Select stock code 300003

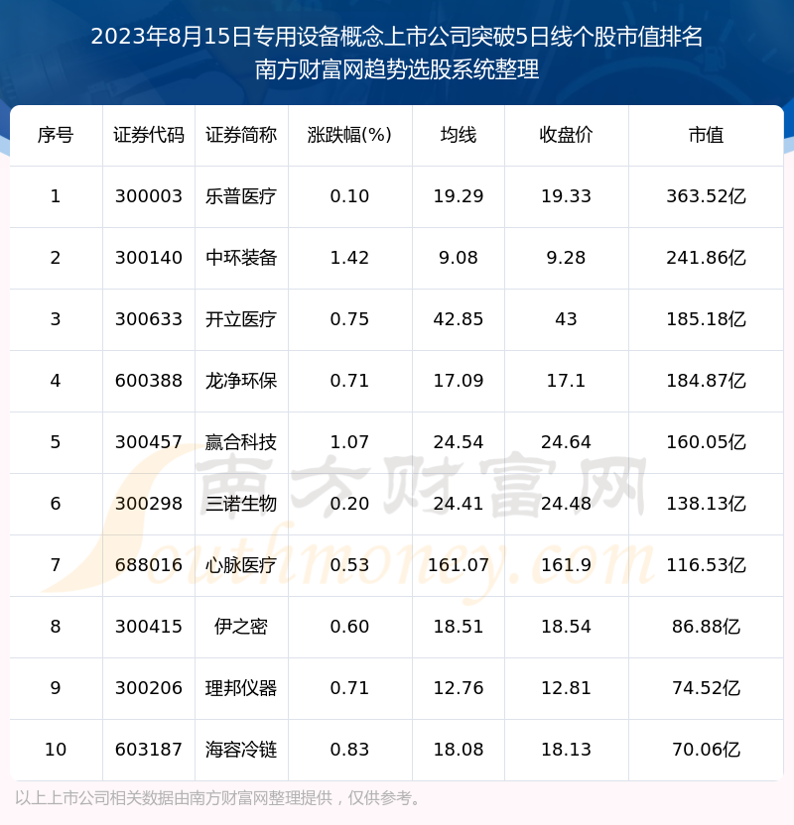pyautogui.click(x=149, y=196)
